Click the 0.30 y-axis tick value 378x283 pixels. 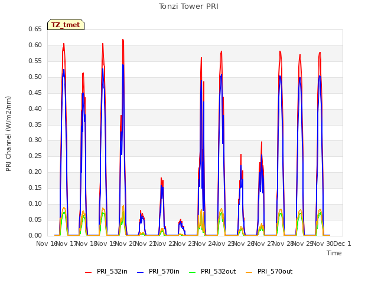(x=35, y=140)
